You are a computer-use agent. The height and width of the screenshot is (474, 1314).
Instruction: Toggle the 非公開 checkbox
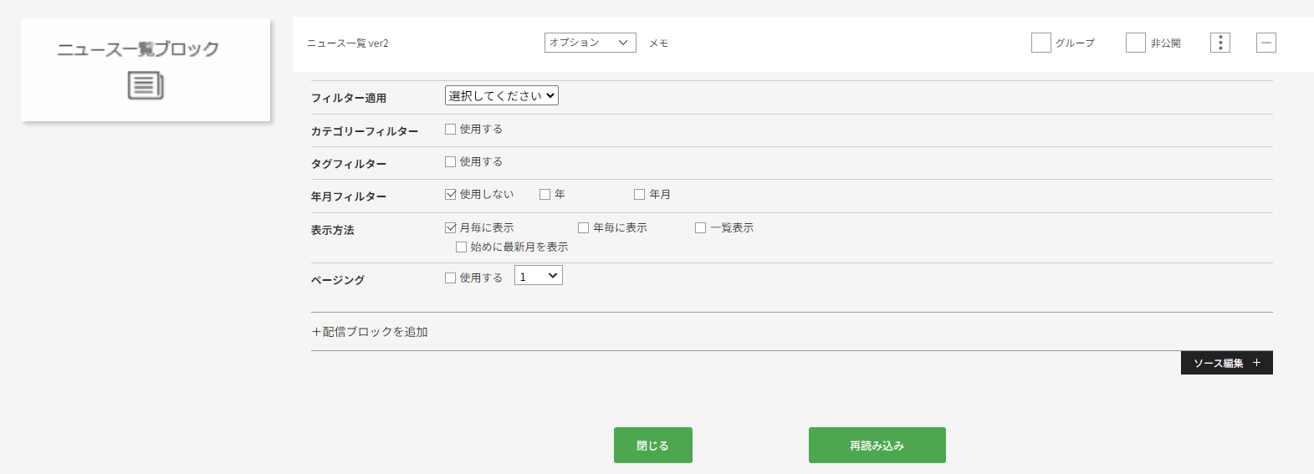pos(1136,43)
